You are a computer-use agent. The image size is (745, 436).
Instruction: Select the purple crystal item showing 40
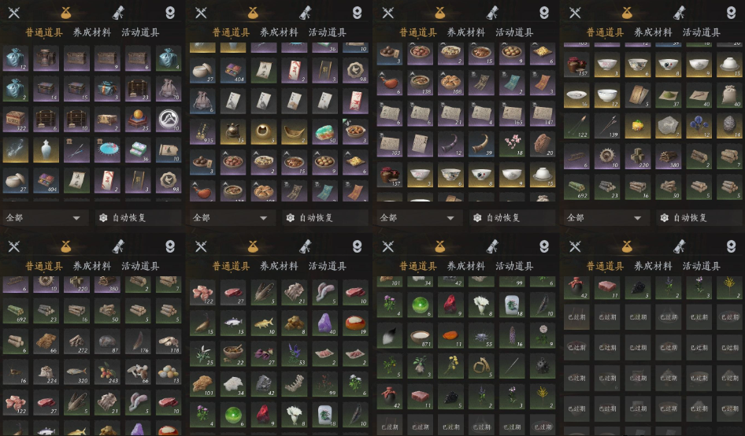point(325,323)
